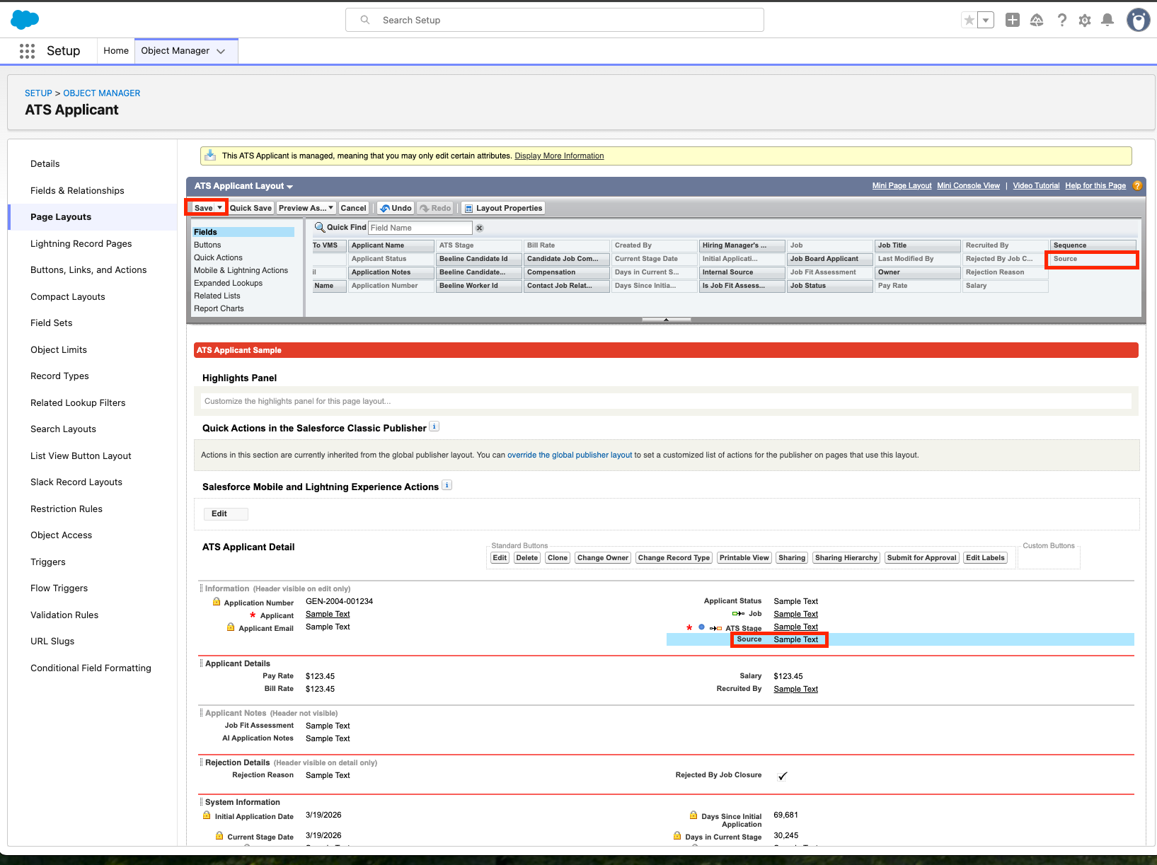The width and height of the screenshot is (1157, 865).
Task: Open the App Launcher grid
Action: point(27,51)
